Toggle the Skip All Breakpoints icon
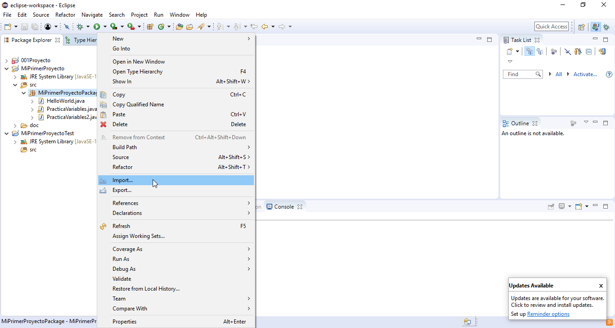Image resolution: width=615 pixels, height=328 pixels. coord(67,26)
